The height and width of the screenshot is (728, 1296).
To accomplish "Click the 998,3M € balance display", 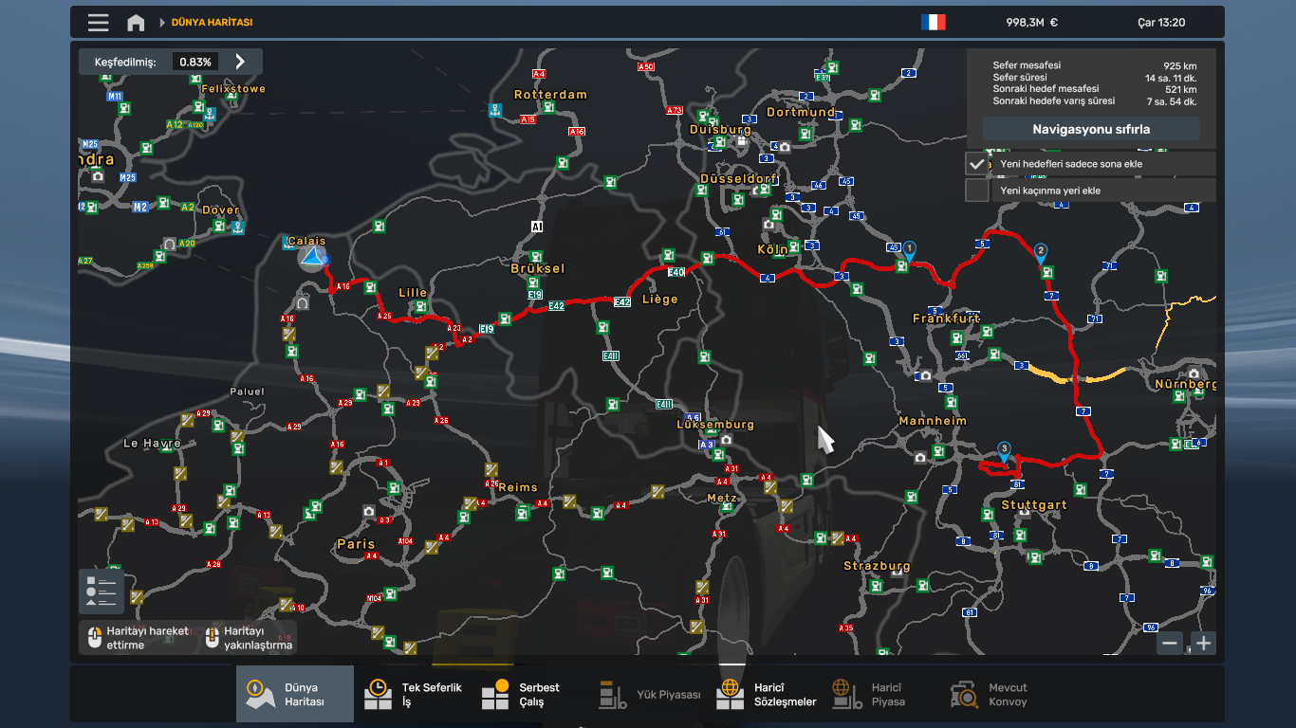I will click(x=1032, y=23).
